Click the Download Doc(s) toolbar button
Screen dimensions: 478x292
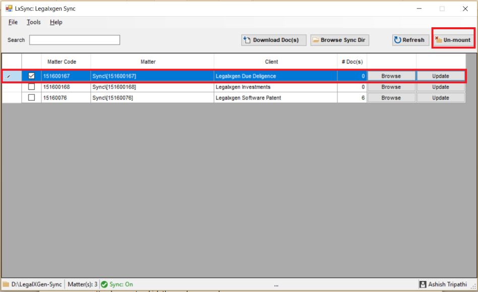pyautogui.click(x=274, y=40)
